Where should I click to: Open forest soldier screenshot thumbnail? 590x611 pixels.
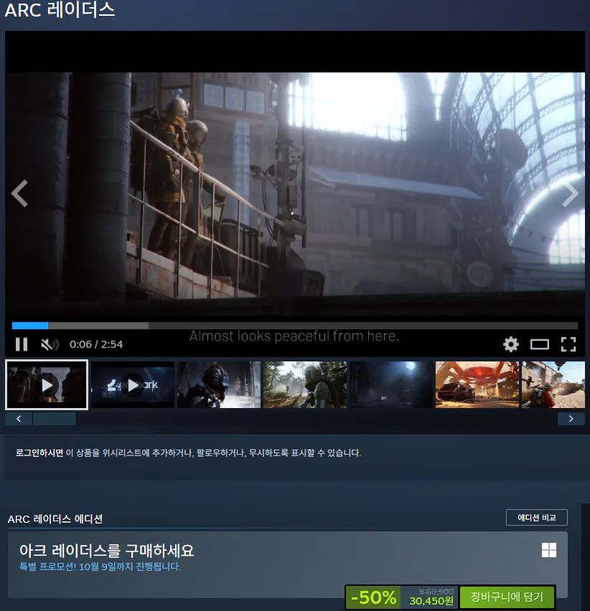point(305,384)
